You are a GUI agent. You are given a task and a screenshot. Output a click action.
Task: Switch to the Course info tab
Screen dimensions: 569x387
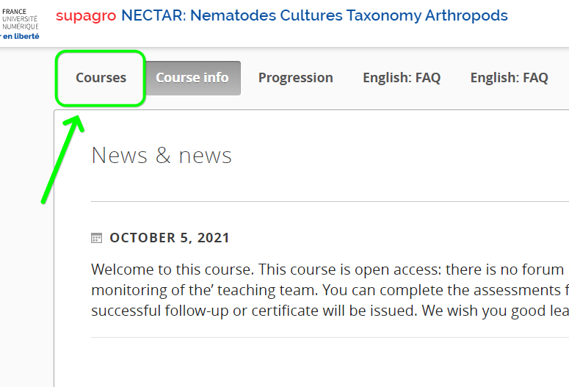[192, 78]
